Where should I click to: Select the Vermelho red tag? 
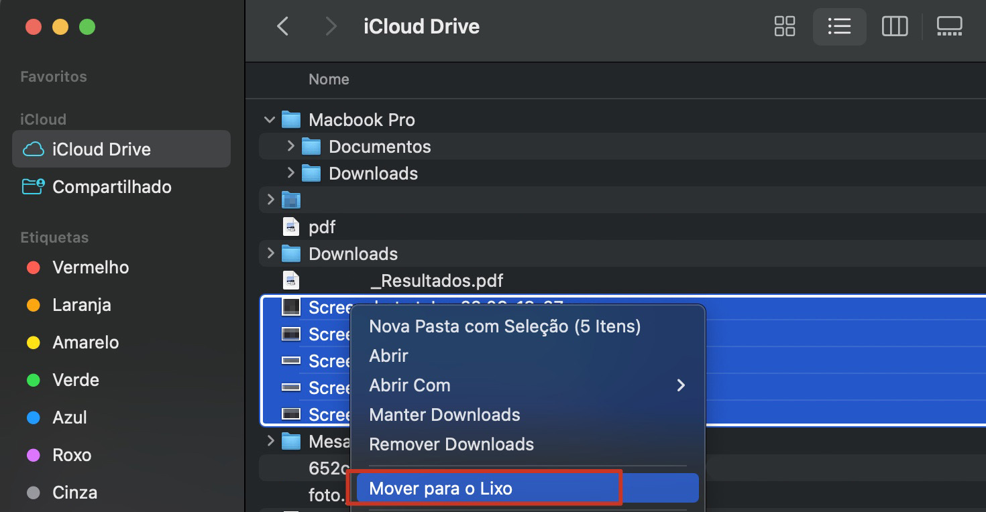click(x=90, y=267)
